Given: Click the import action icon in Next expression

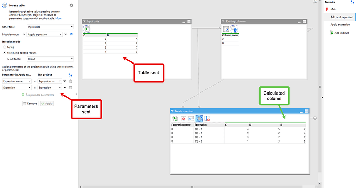Looking at the screenshot, I should point(175,118).
